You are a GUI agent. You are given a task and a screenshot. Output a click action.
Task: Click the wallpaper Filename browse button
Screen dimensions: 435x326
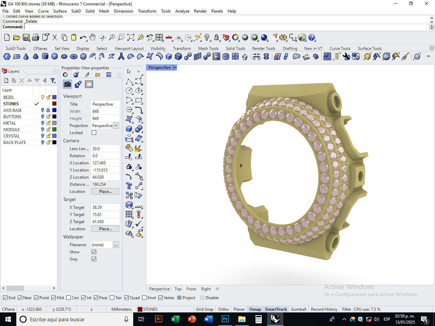[116, 245]
